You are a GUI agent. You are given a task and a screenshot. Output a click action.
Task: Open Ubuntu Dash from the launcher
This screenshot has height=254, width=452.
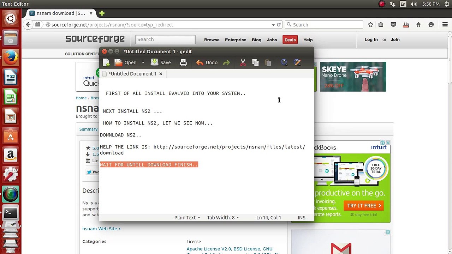(10, 19)
